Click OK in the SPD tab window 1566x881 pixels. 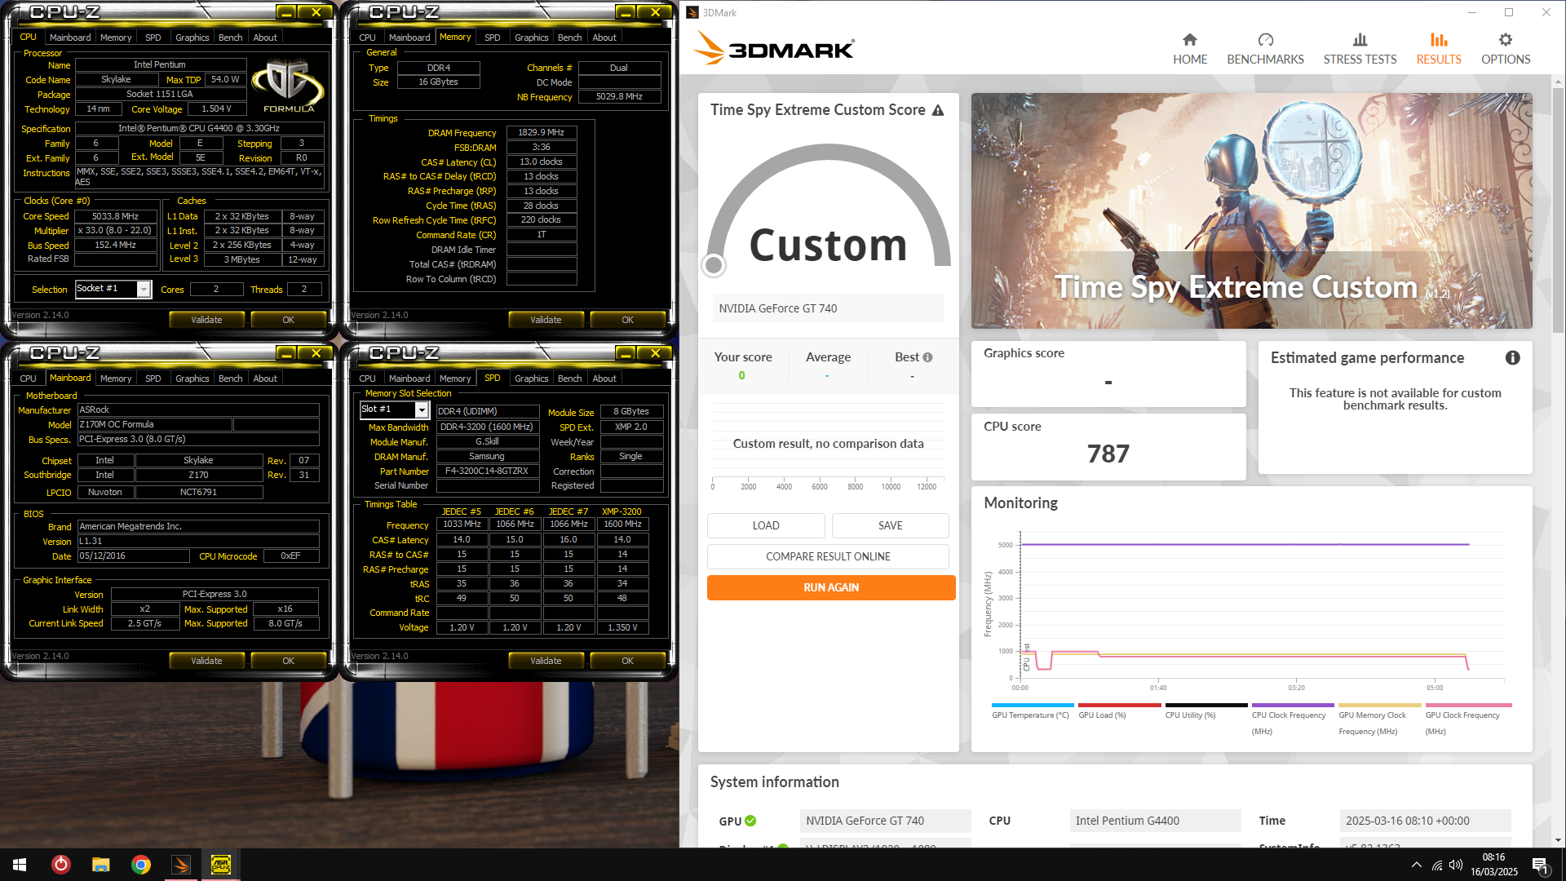[x=627, y=661]
